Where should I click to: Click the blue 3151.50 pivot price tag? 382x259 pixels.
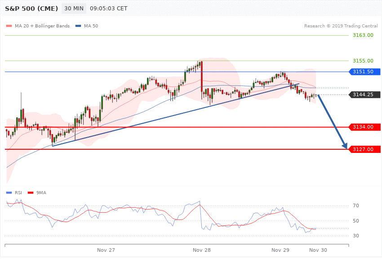tap(365, 71)
